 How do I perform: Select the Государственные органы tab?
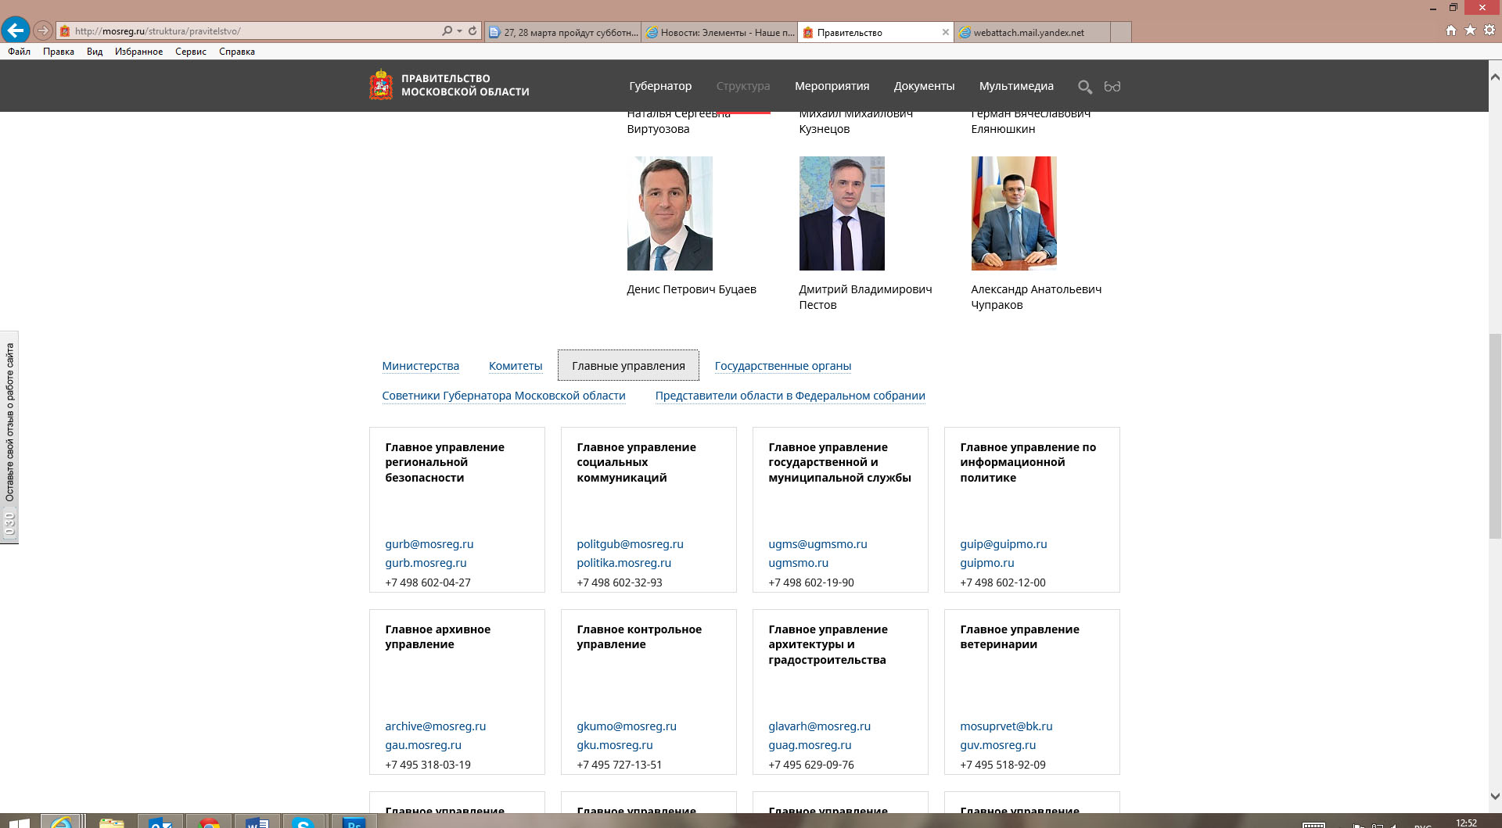783,366
